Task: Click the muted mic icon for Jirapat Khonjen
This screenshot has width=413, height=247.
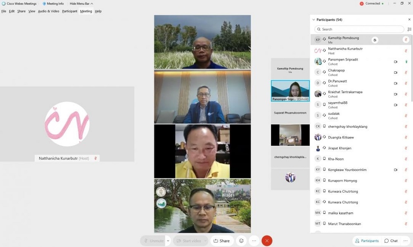Action: point(406,148)
